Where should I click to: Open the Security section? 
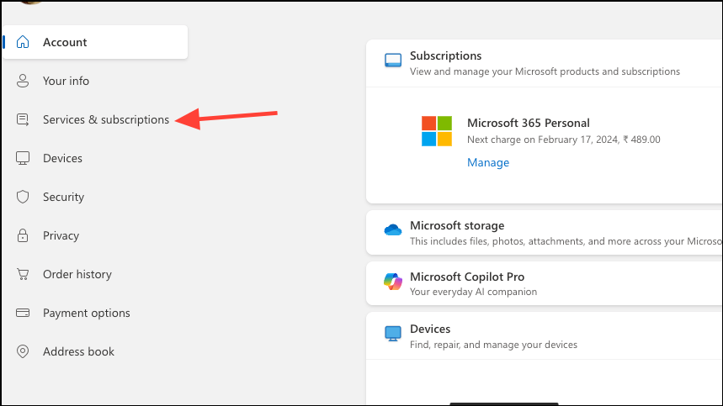click(x=64, y=197)
